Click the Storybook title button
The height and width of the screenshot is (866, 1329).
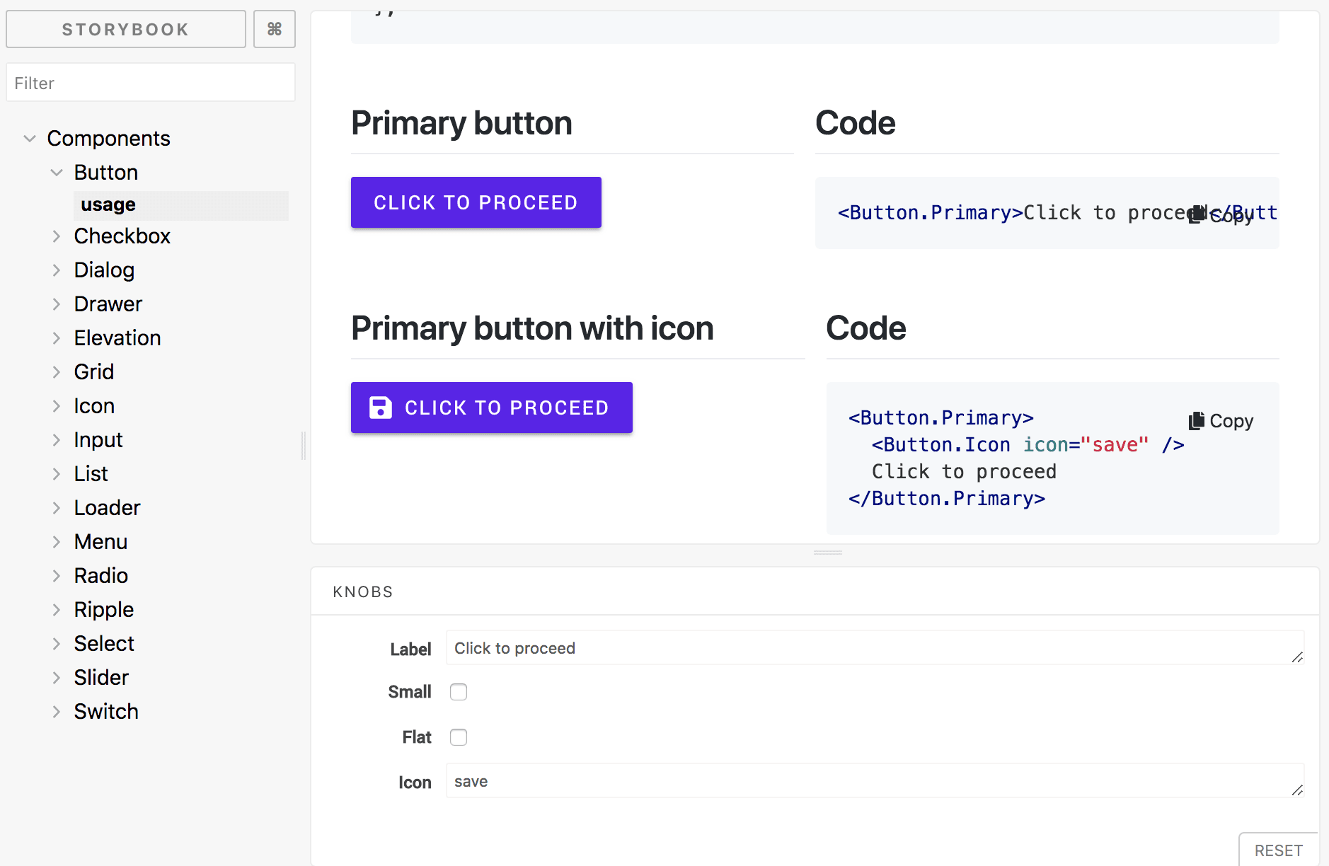click(x=126, y=29)
